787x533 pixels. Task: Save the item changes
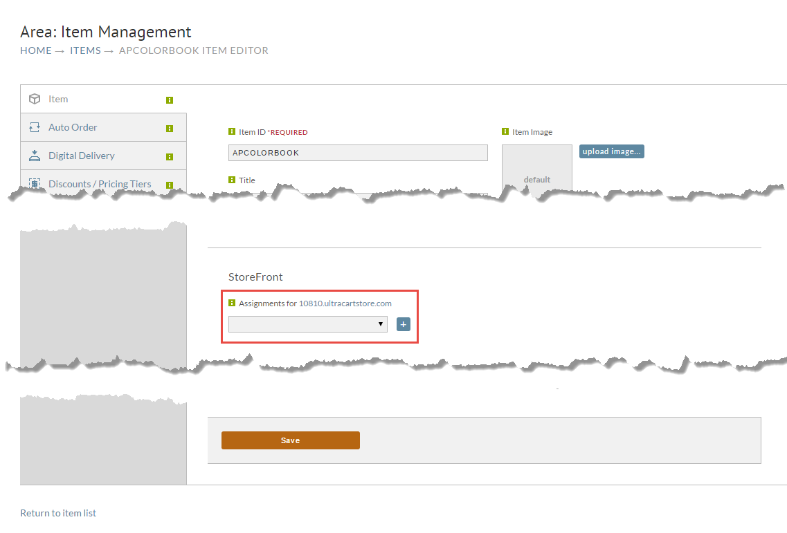click(291, 440)
